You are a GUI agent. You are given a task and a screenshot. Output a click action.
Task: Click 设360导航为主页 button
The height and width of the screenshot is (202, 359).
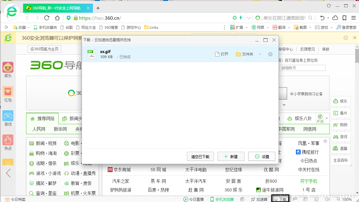(x=44, y=49)
